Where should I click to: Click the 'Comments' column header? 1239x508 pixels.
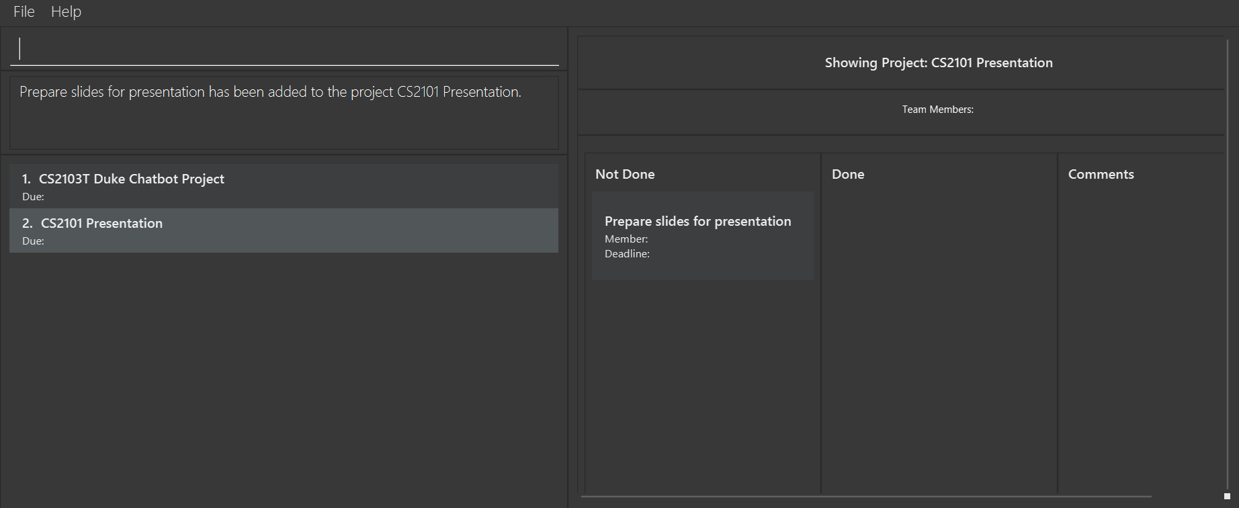(x=1101, y=174)
